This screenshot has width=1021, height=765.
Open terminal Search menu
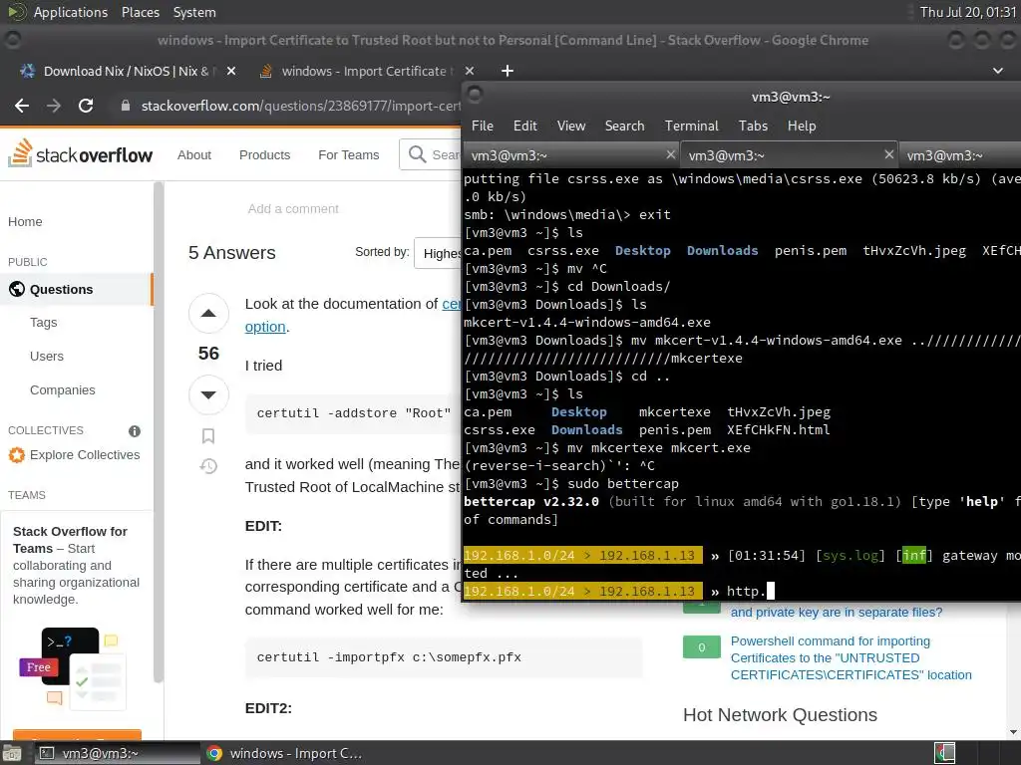pos(624,126)
